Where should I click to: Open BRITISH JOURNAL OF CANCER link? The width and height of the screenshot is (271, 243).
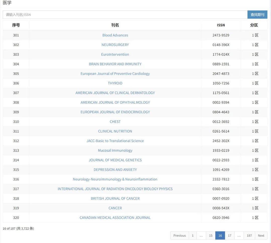[115, 199]
